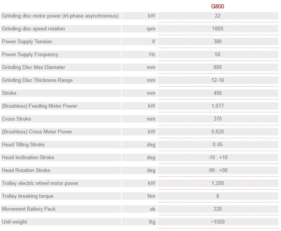
Task: Click the 380 voltage value
Action: [218, 41]
